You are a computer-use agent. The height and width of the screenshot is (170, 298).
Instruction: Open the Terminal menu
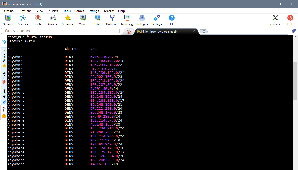(8, 11)
